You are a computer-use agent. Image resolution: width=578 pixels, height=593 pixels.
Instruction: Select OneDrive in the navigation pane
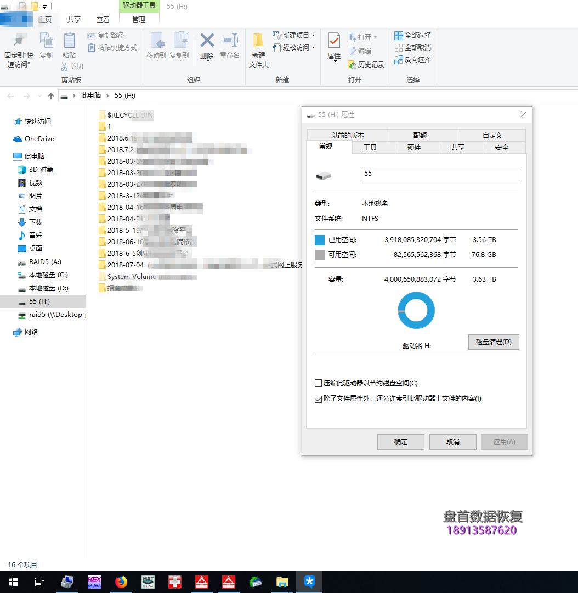tap(33, 139)
